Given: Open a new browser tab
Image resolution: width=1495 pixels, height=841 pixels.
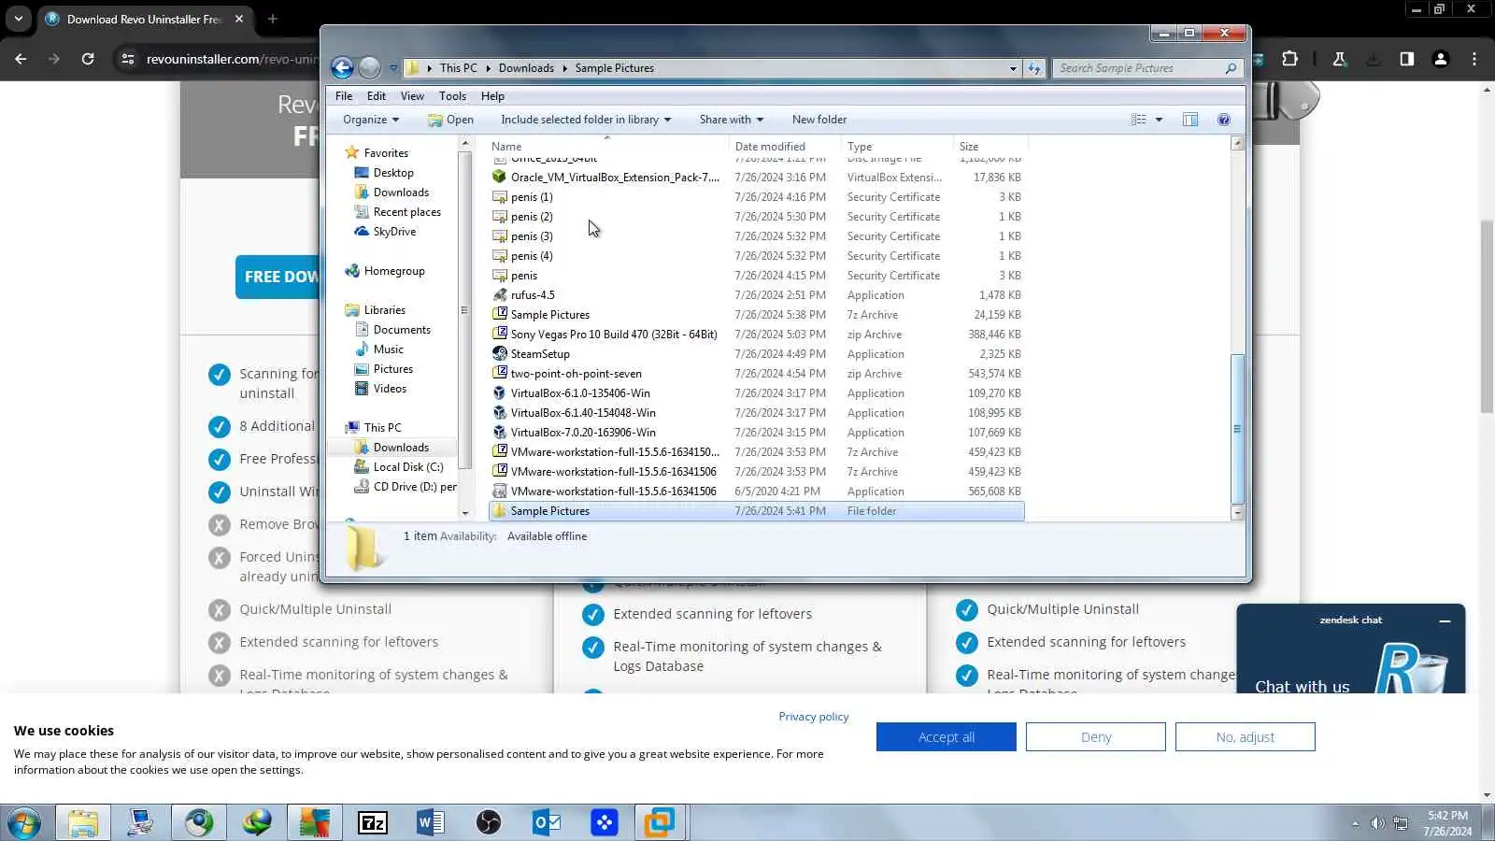Looking at the screenshot, I should (x=273, y=19).
